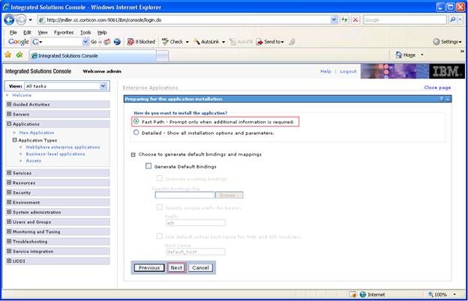This screenshot has height=301, width=468.
Task: Open the Favorites menu
Action: coord(64,32)
